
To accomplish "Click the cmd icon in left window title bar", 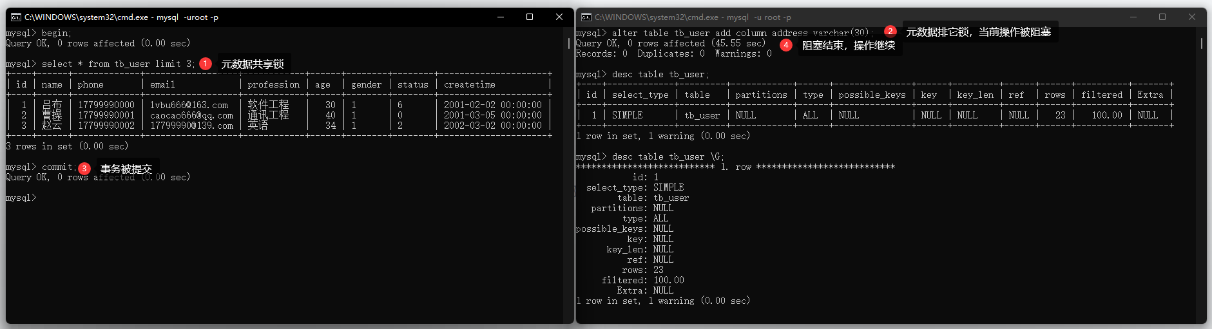I will point(16,17).
